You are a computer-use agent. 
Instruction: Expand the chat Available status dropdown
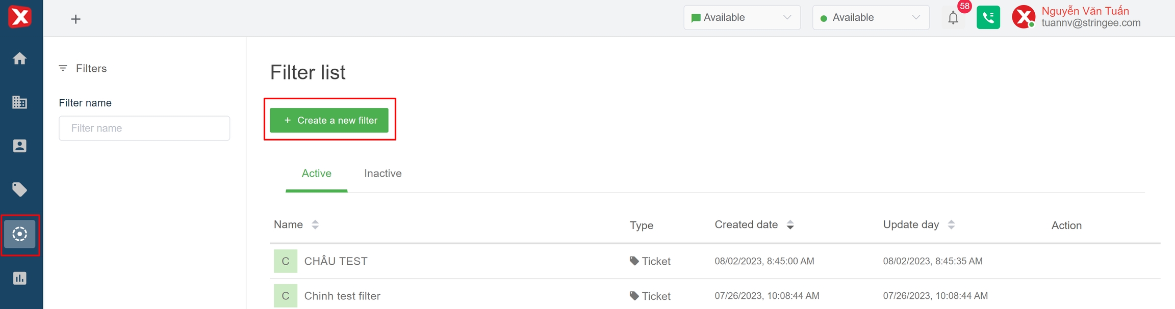(x=742, y=18)
